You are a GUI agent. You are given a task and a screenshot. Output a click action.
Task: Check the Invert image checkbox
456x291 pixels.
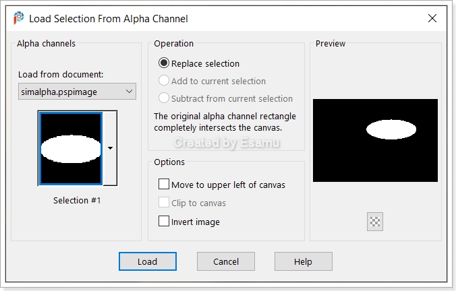pyautogui.click(x=164, y=221)
